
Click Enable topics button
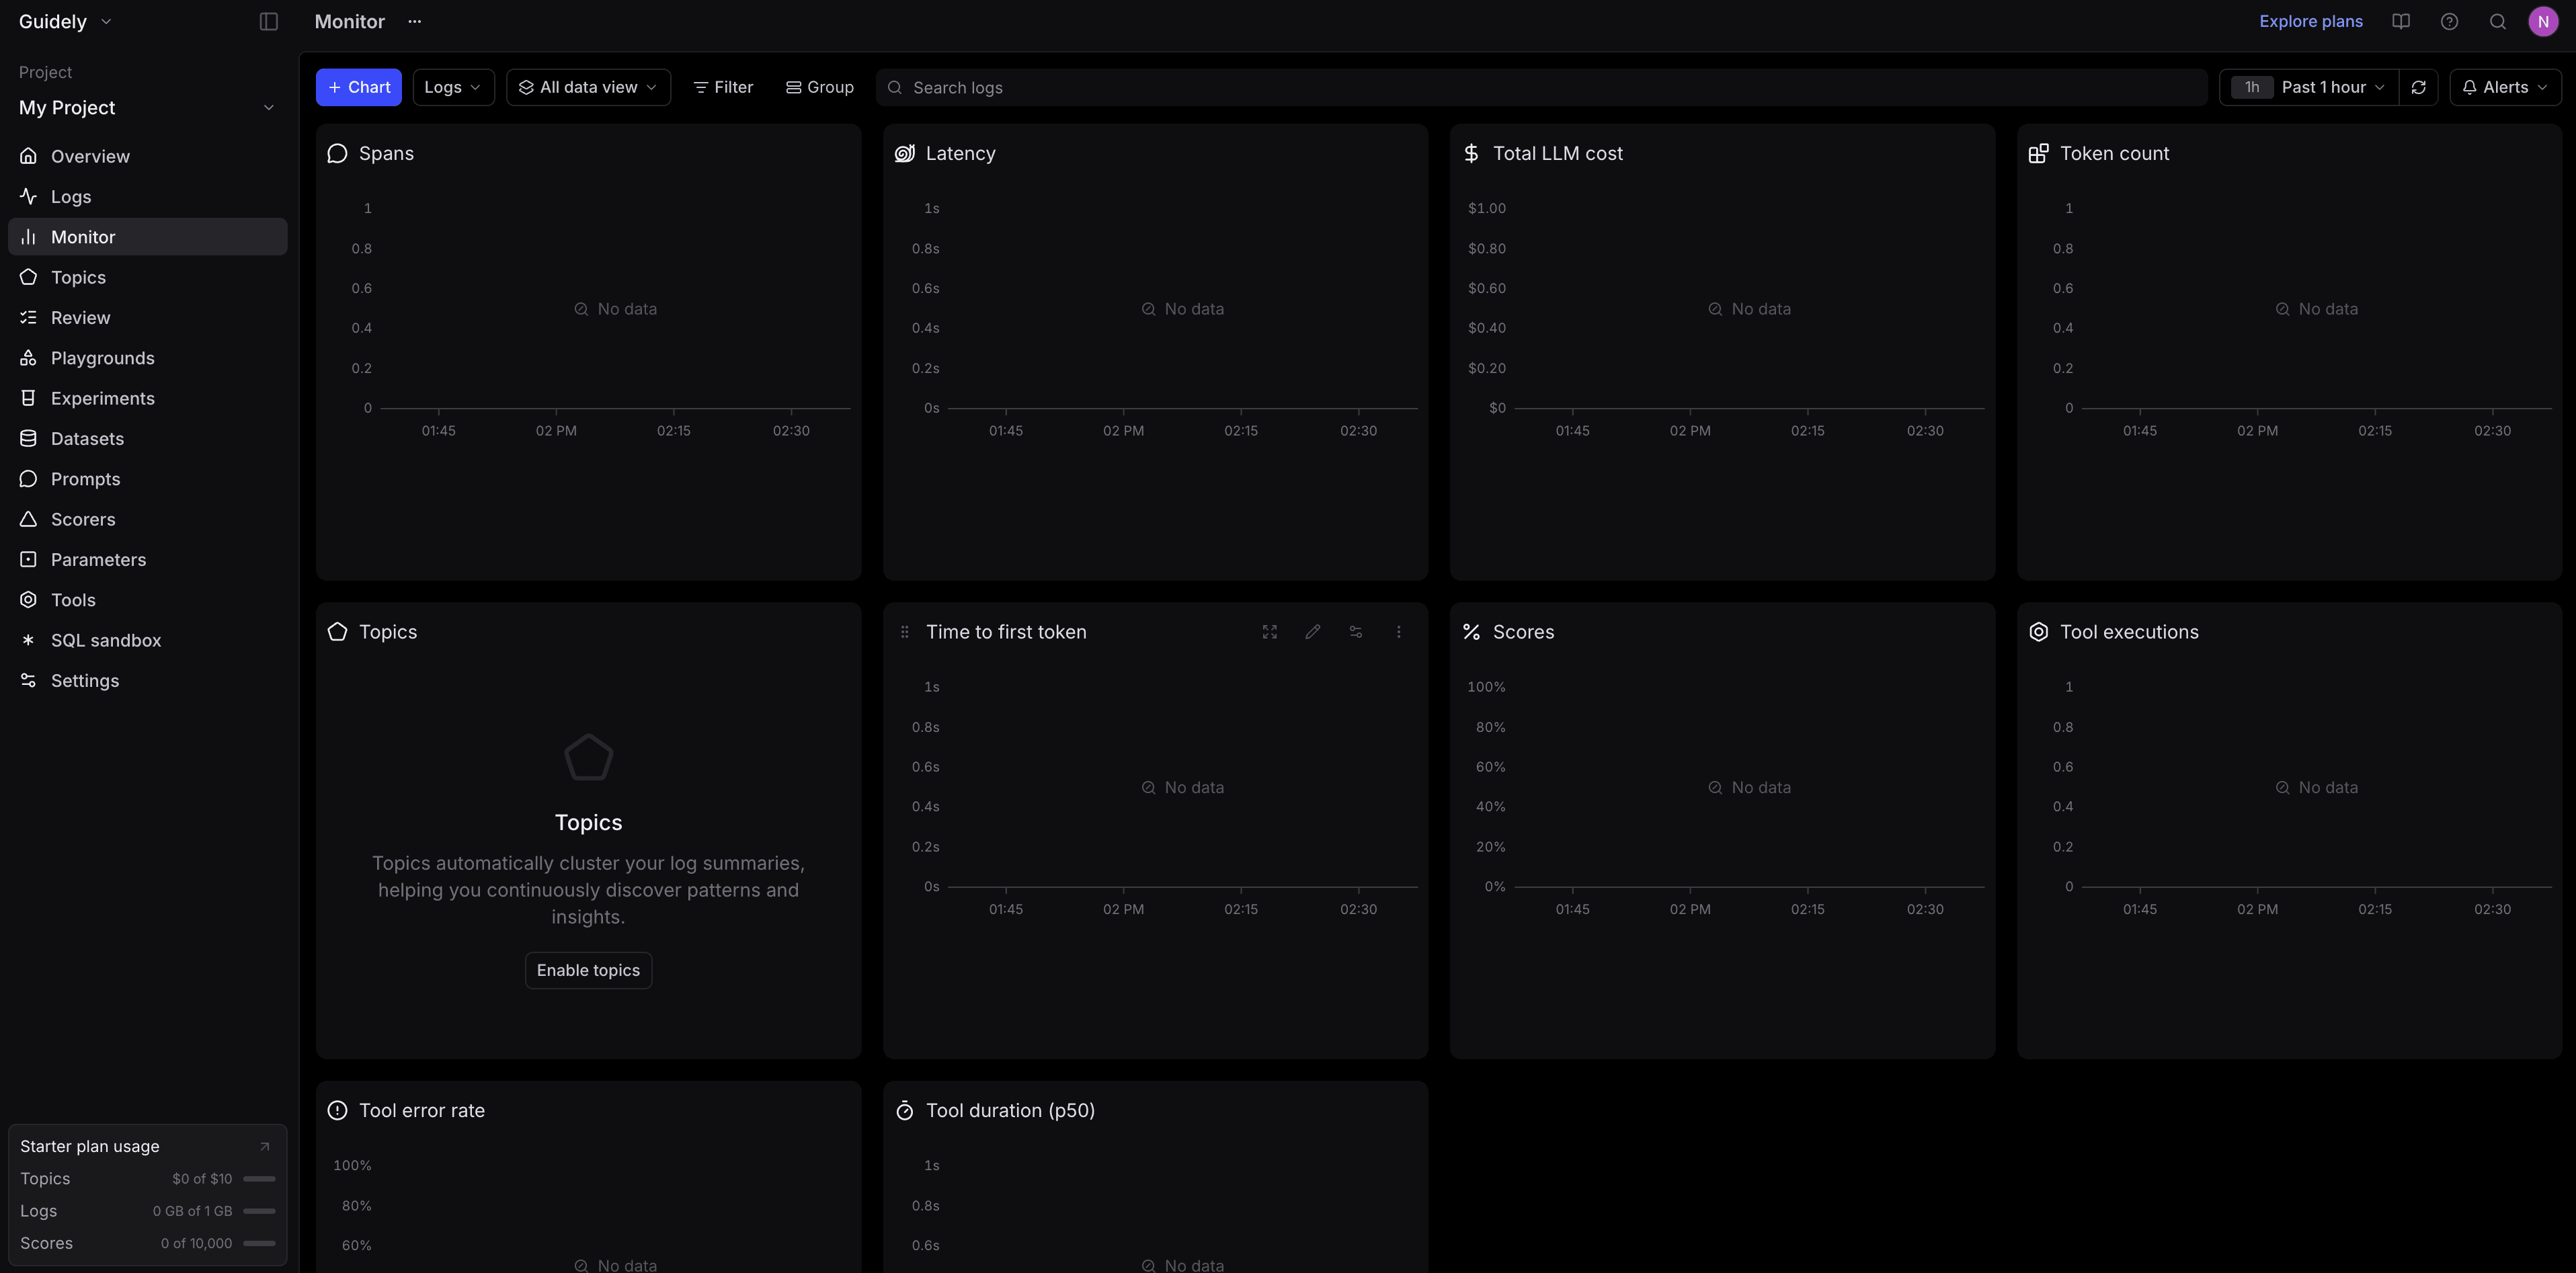588,970
